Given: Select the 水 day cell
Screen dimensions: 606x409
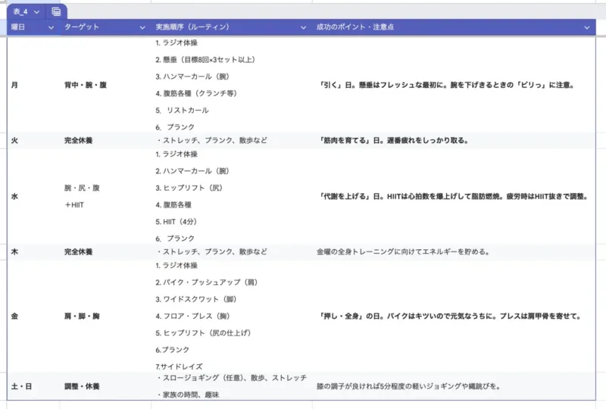Looking at the screenshot, I should click(x=15, y=196).
